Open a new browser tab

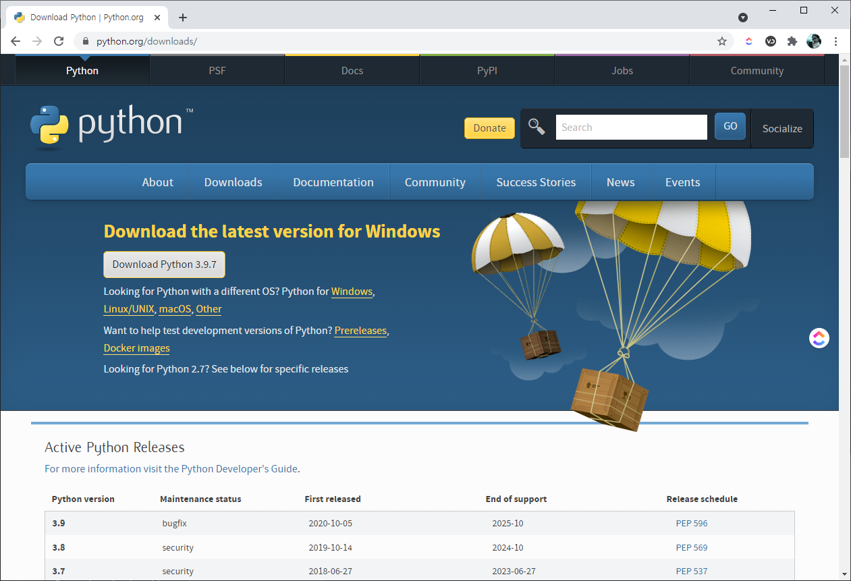(x=183, y=18)
